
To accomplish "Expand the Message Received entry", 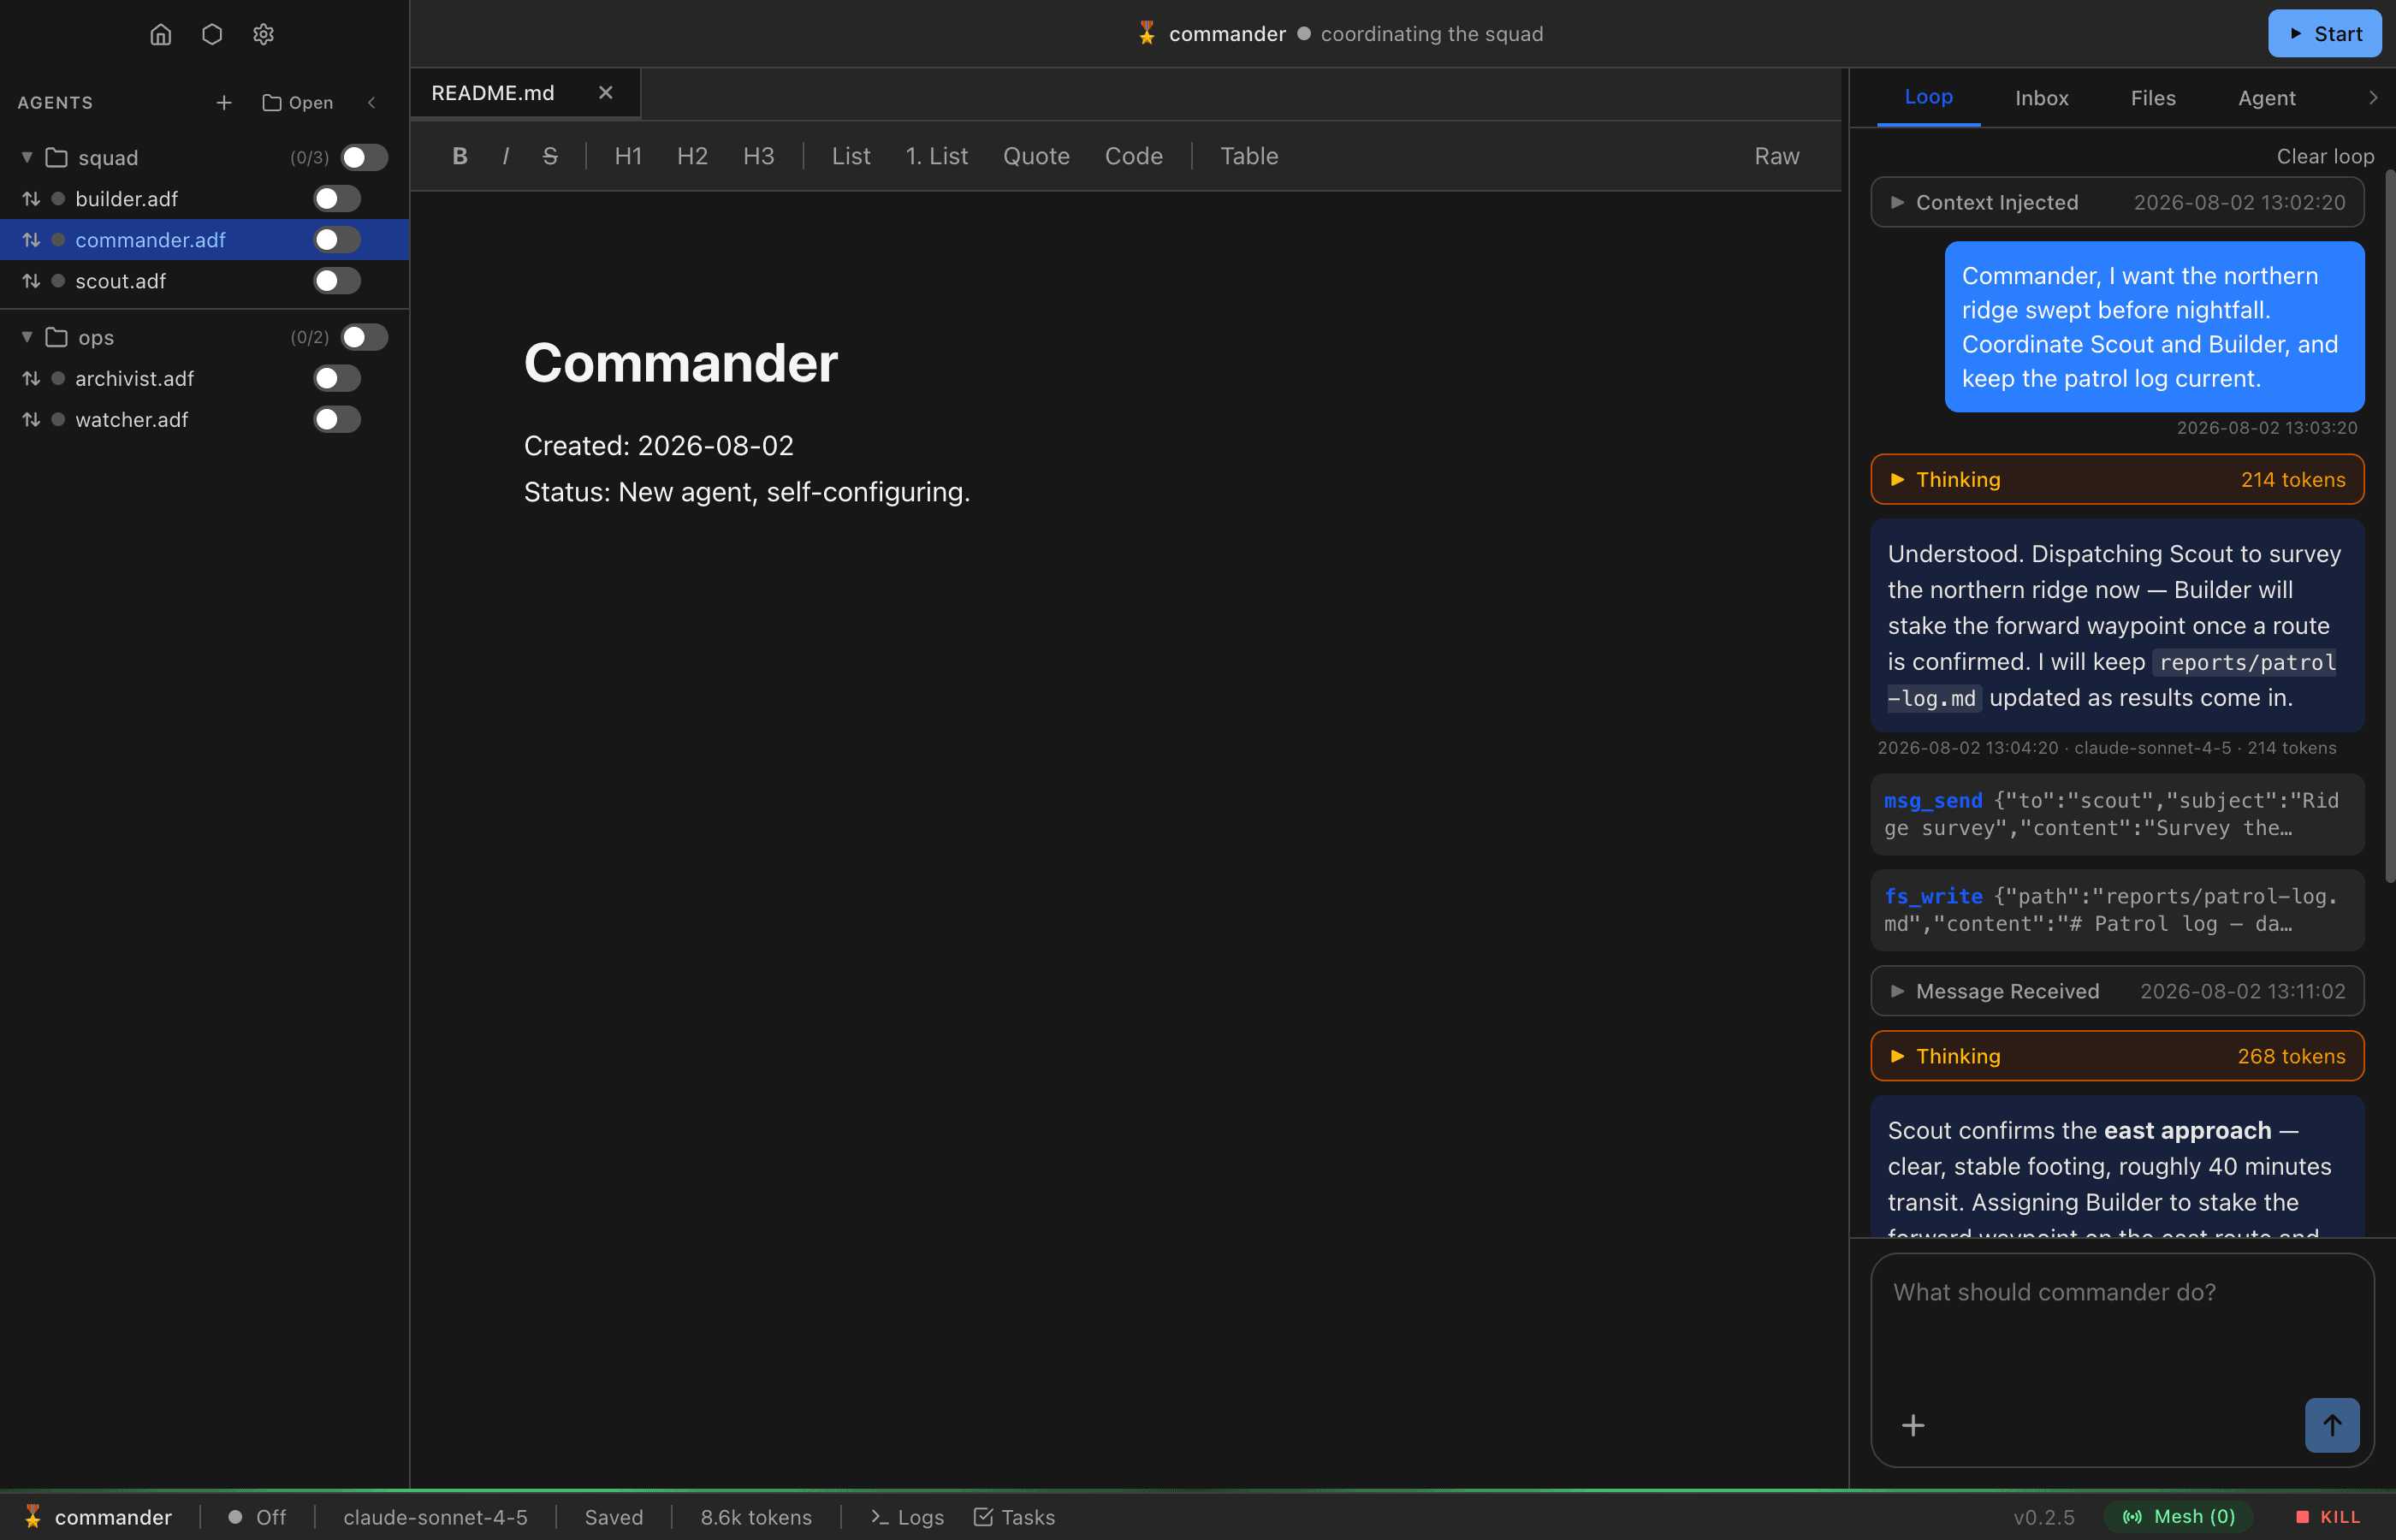I will click(2117, 991).
